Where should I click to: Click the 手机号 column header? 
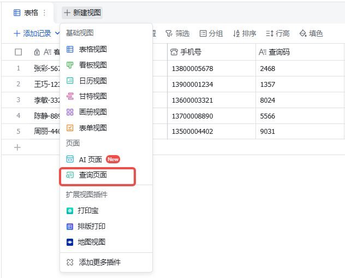[x=211, y=52]
